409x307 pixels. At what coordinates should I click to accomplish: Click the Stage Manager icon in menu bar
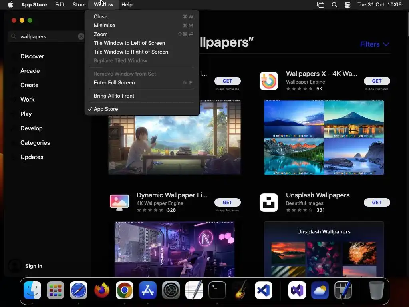pyautogui.click(x=321, y=5)
